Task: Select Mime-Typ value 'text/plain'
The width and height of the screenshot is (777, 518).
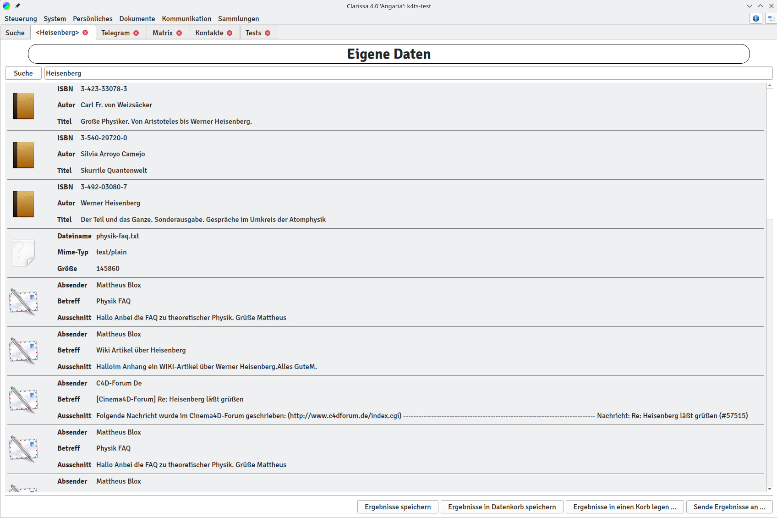Action: (x=111, y=252)
